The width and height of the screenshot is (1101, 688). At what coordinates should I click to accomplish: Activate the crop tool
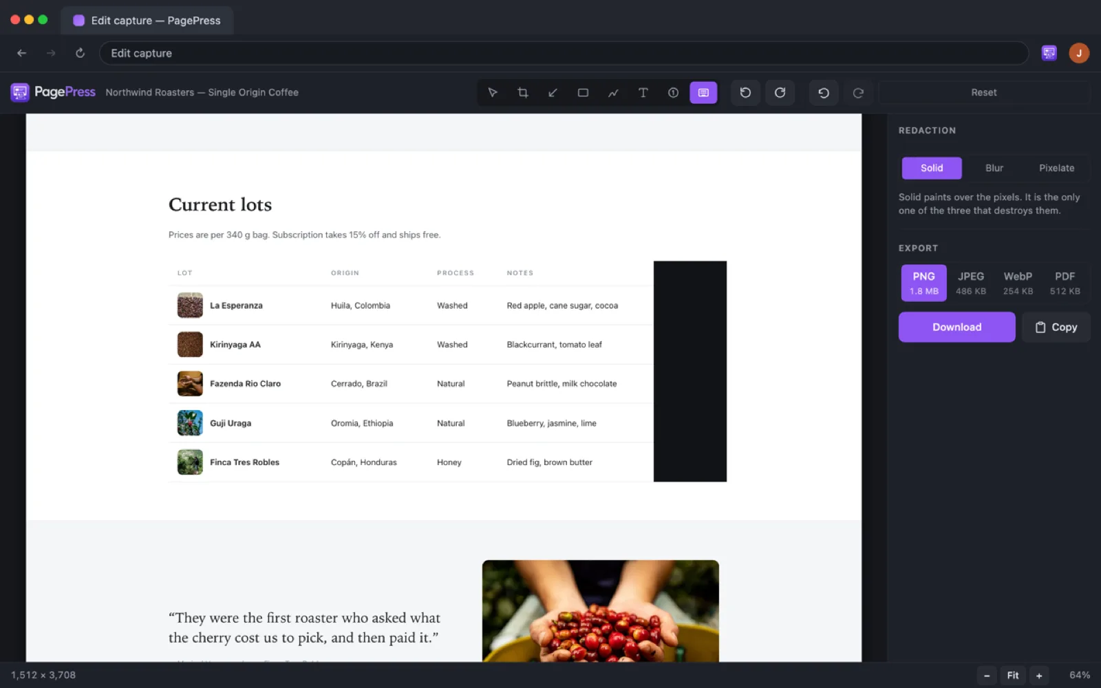523,93
